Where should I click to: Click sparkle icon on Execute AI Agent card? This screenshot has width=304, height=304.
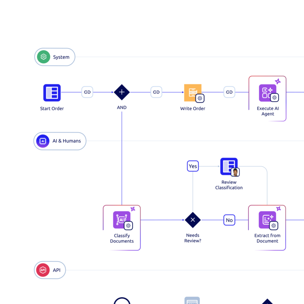278,81
